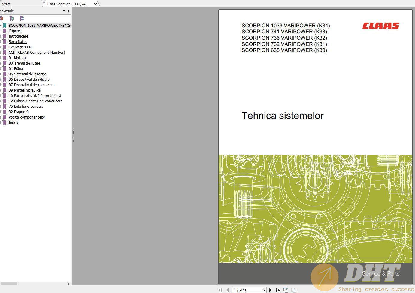Screen dimensions: 415x293
Task: Go to the previous page
Action: (x=227, y=290)
